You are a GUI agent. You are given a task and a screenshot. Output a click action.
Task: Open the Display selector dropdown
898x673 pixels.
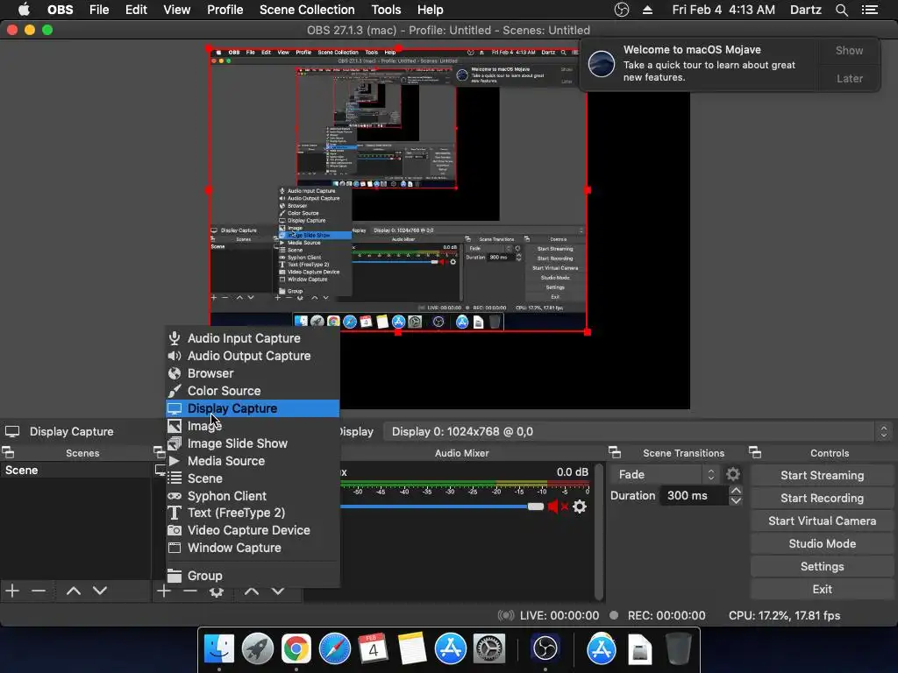click(x=637, y=431)
